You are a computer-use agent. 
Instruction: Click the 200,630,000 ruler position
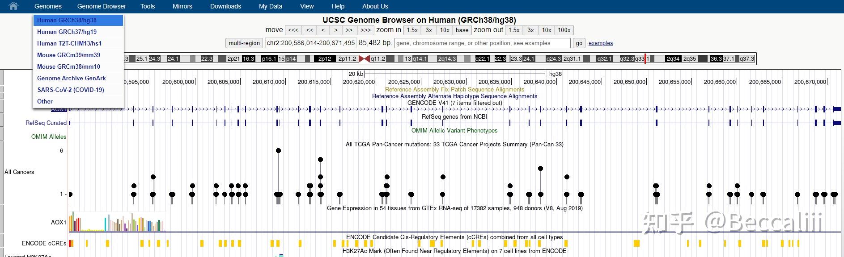(449, 82)
